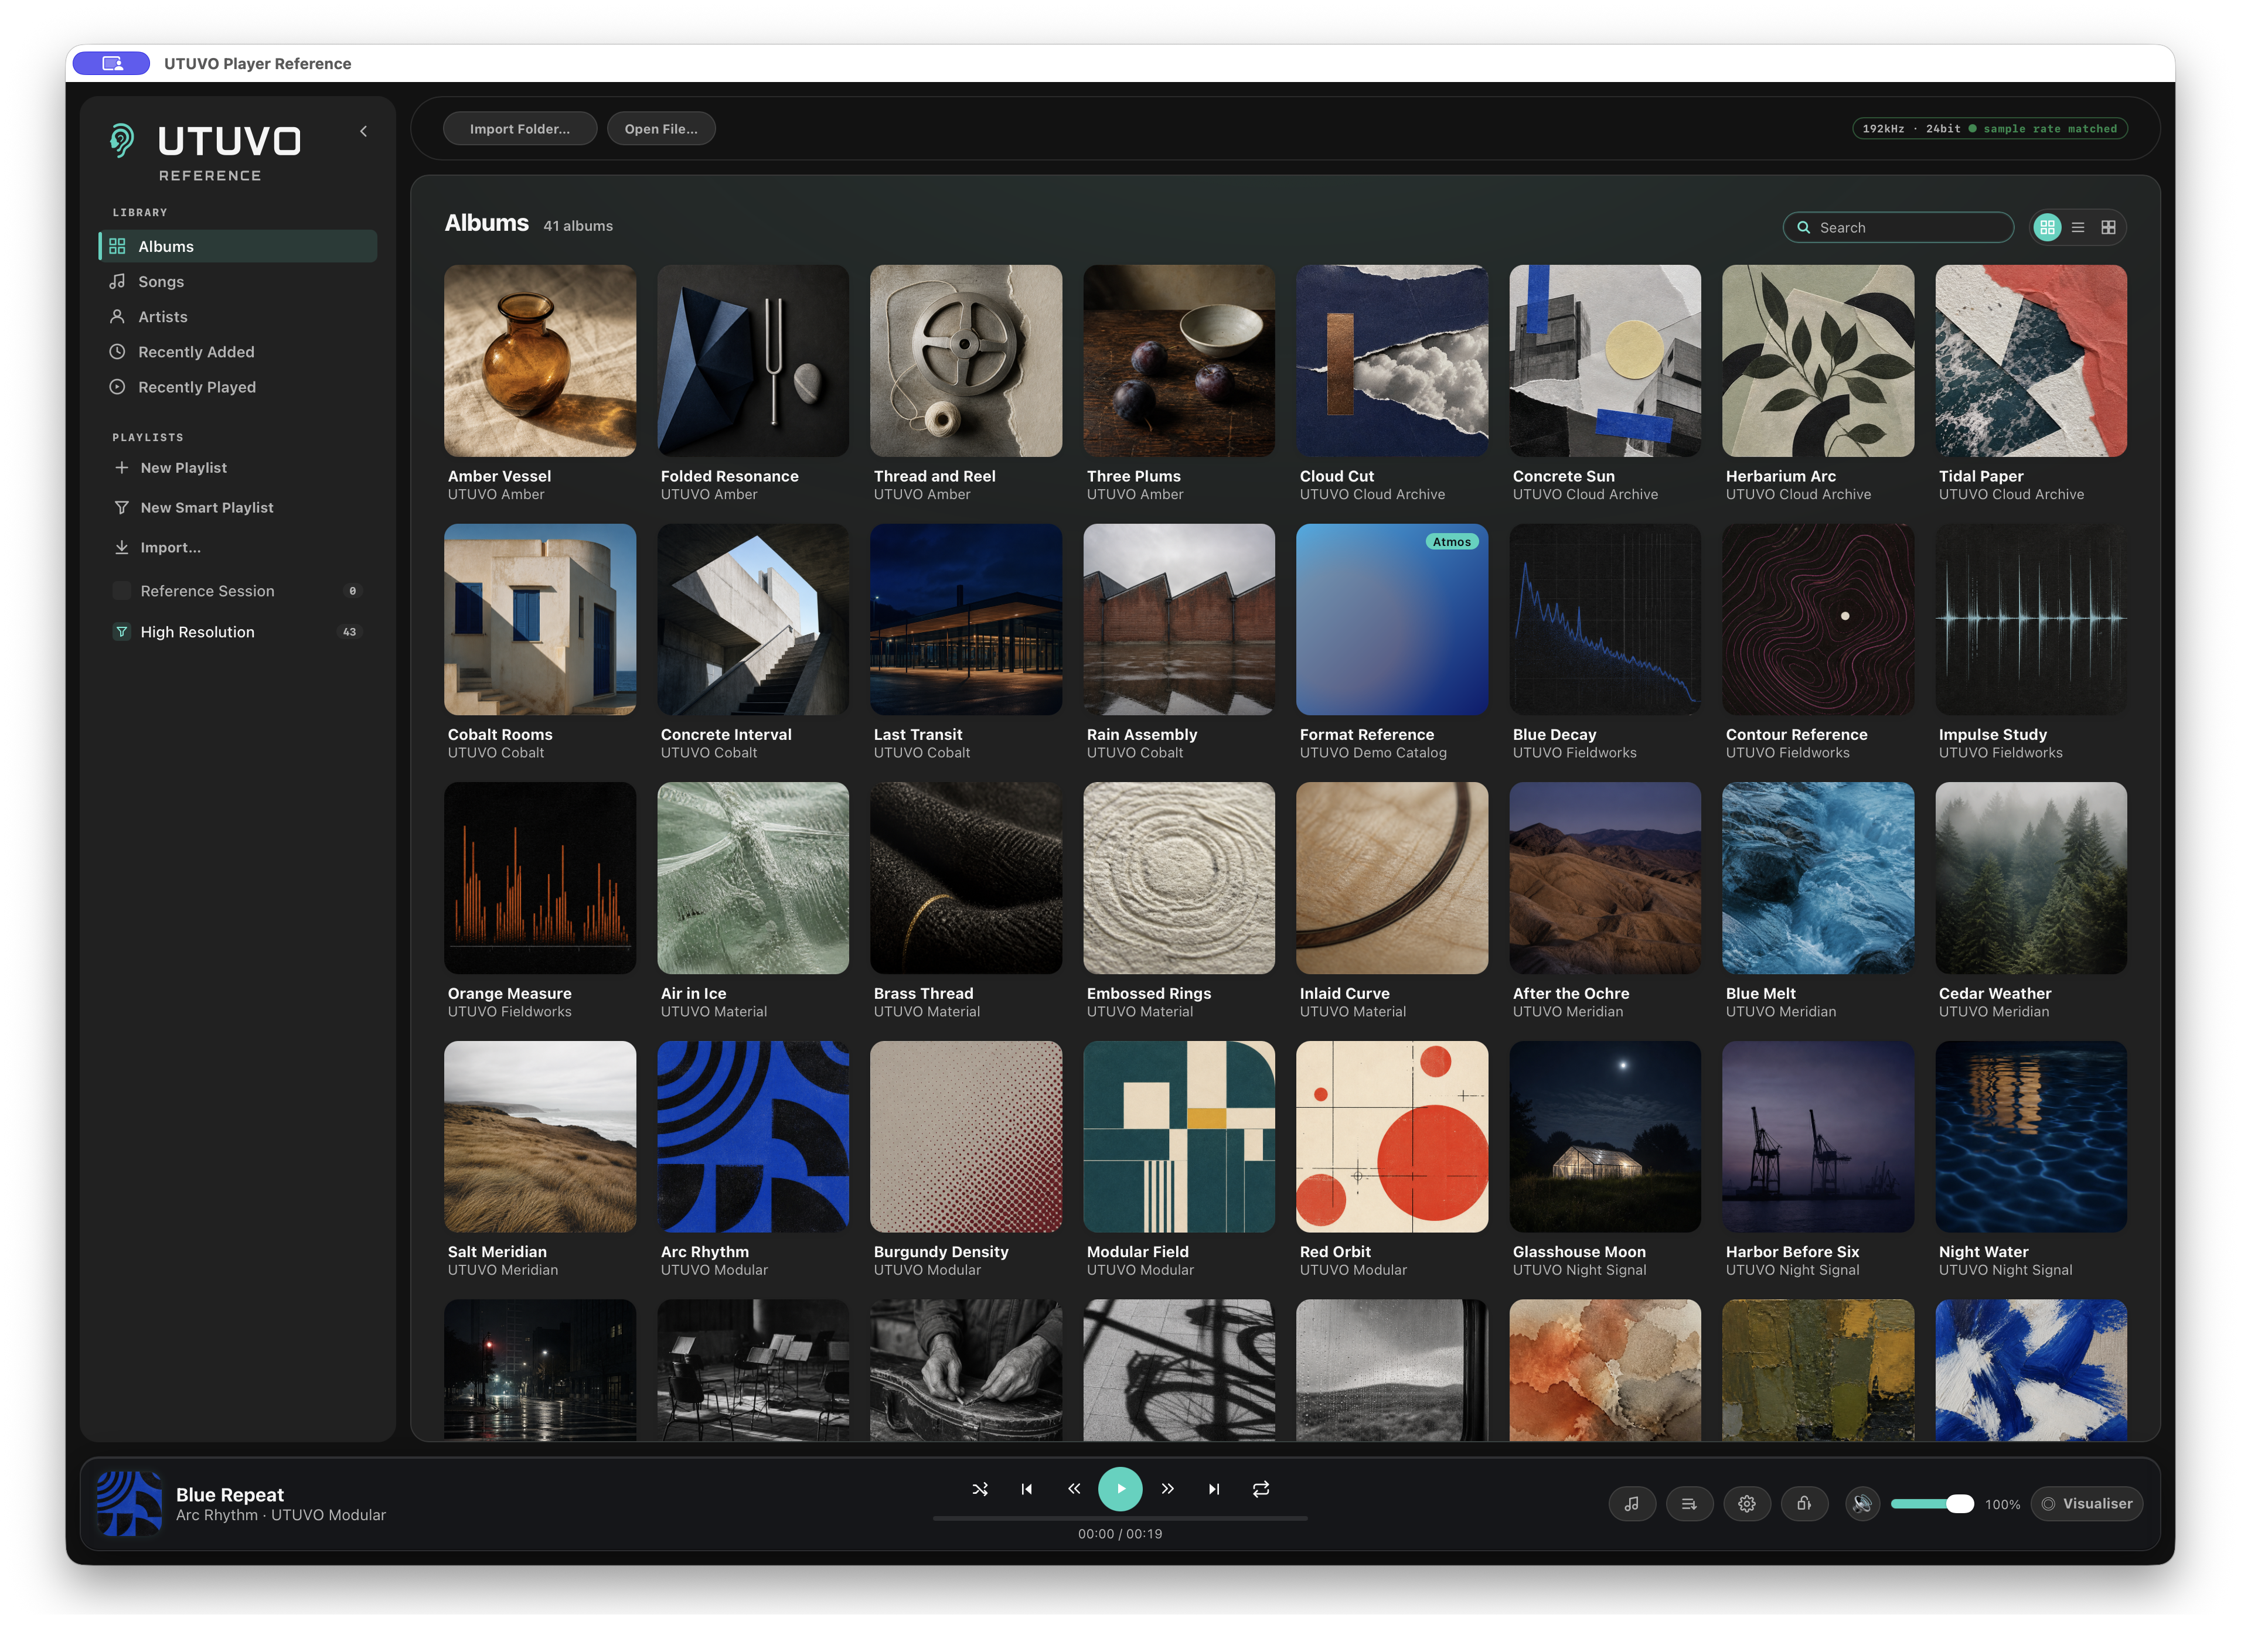Screen dimensions: 2241x1652
Task: Click the now-playing Blue Repeat artwork
Action: click(x=129, y=1504)
